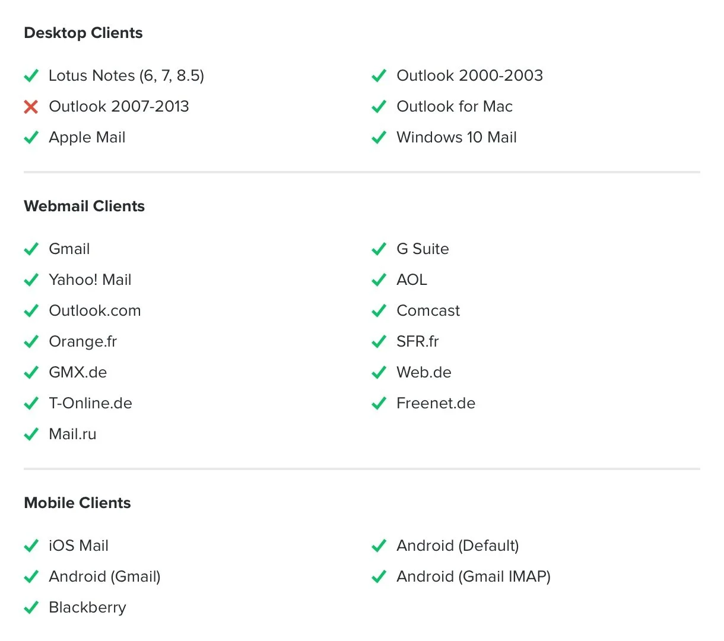Select the Mobile Clients heading

tap(77, 503)
